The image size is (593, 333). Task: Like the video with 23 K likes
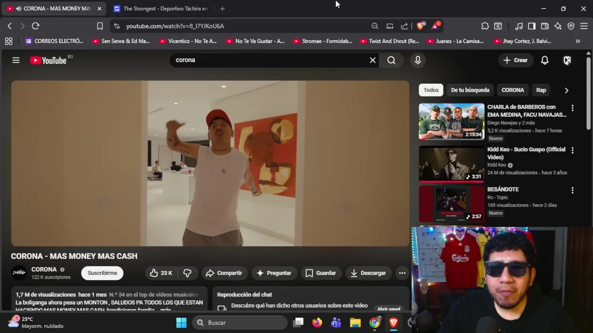pyautogui.click(x=161, y=273)
